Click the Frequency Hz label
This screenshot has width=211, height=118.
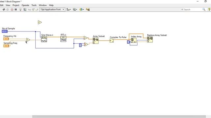10,36
